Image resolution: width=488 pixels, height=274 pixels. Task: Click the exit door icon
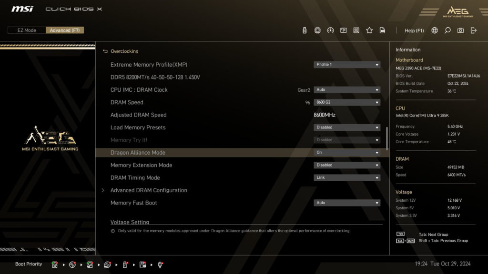tap(474, 30)
